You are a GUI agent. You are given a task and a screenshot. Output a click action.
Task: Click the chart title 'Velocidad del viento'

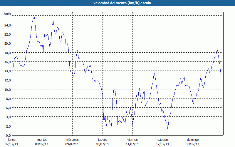click(x=117, y=3)
